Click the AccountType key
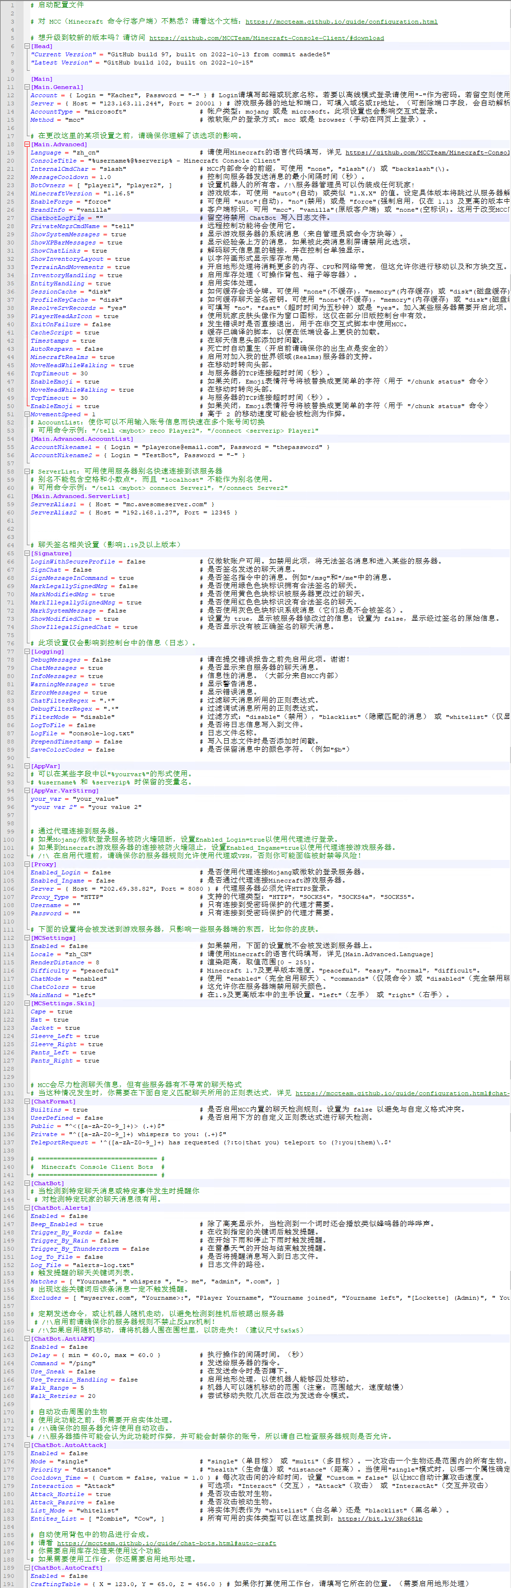This screenshot has height=1588, width=511. click(52, 112)
